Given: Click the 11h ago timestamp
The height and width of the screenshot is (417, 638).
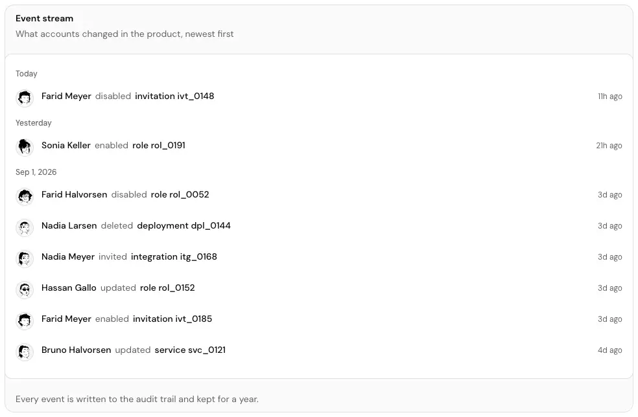Looking at the screenshot, I should tap(609, 96).
